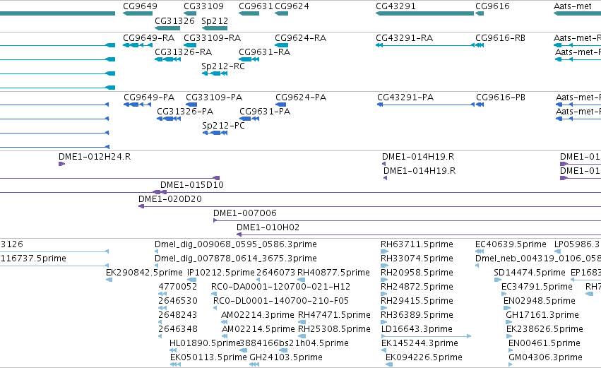Select the AM02214.5prime EST label
Screen dimensions: 601x368
point(258,330)
